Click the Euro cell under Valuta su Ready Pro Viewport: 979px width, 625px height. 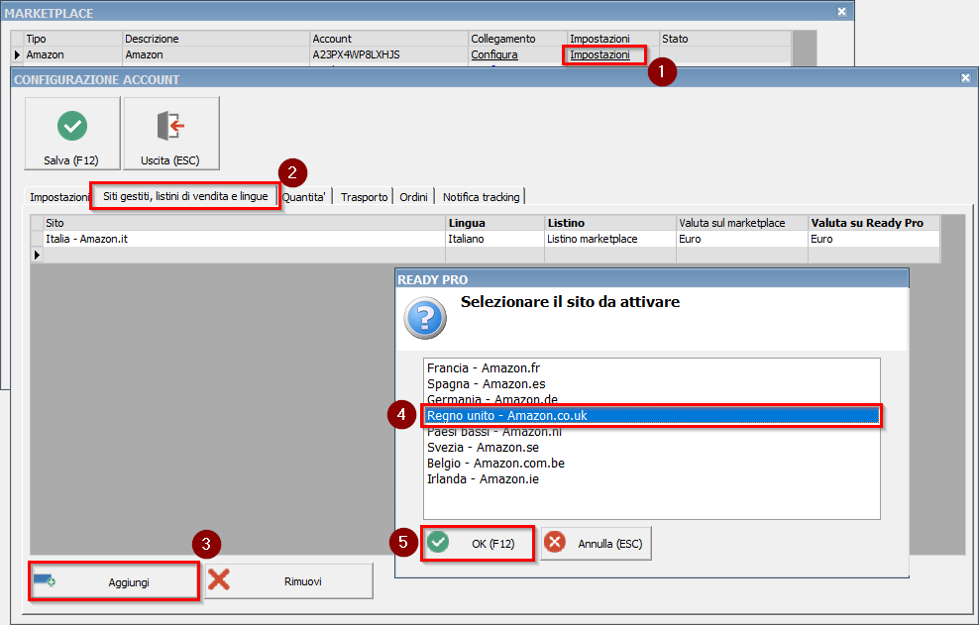tap(874, 239)
